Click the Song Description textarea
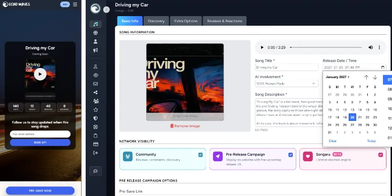Viewport: 392px width, 196px height. click(289, 113)
